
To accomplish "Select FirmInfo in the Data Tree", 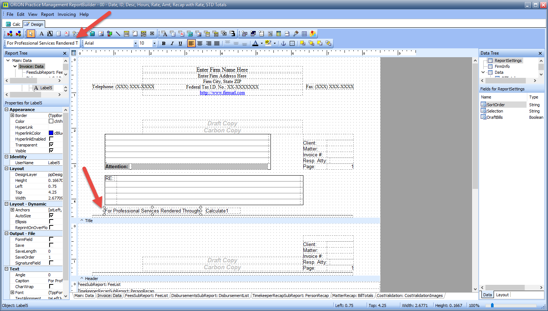I will coord(502,66).
